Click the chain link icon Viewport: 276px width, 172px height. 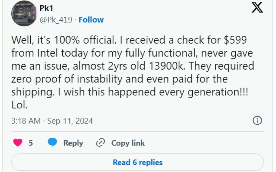coord(100,143)
